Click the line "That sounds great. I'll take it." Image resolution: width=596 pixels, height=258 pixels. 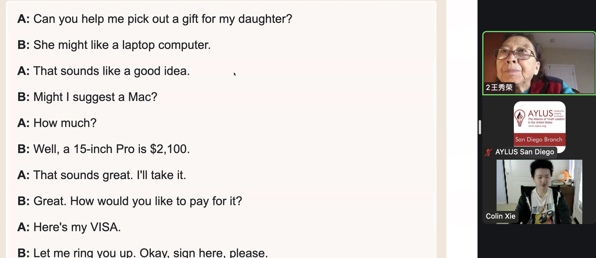(x=102, y=175)
